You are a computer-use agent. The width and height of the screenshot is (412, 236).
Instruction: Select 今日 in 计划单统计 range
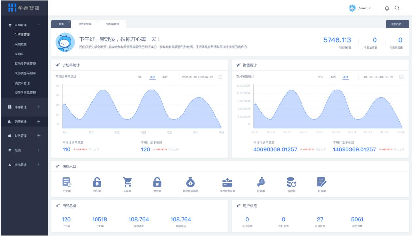tap(140, 77)
